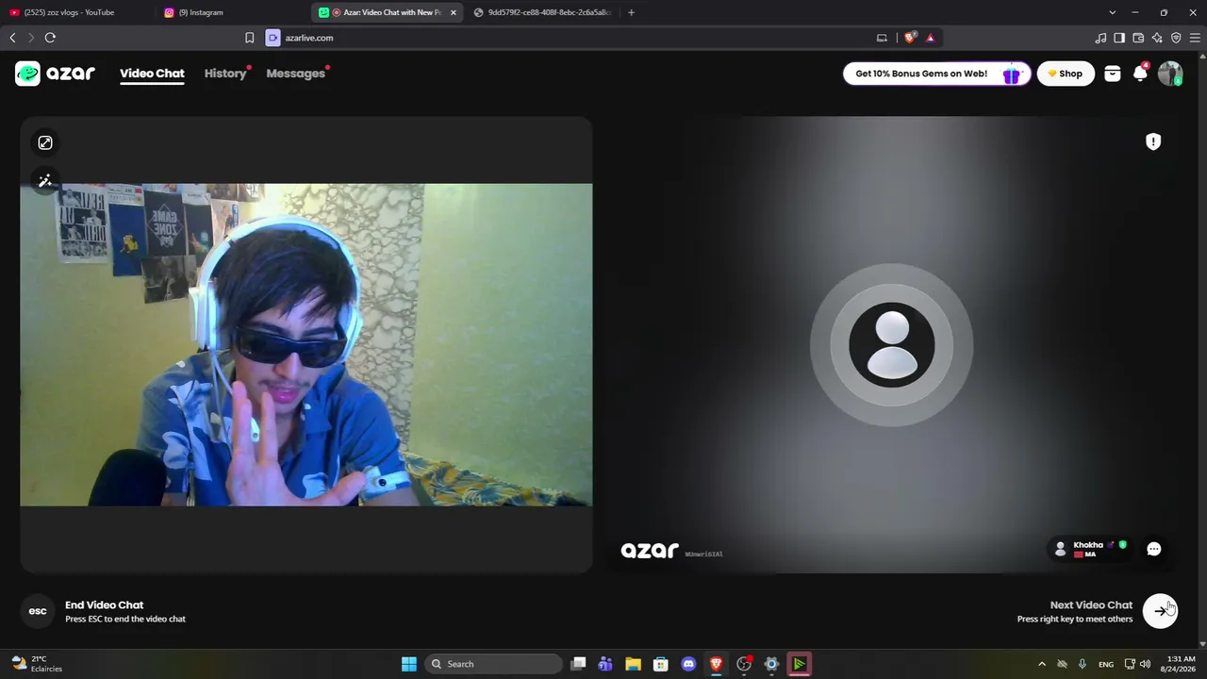Screen dimensions: 1207x679
Task: Open the Brave Shields icon
Action: point(910,38)
